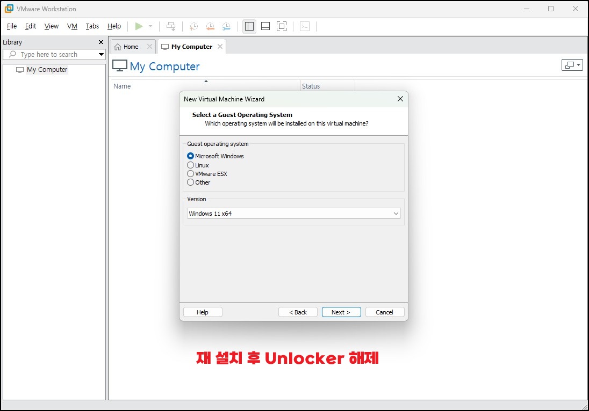Image resolution: width=589 pixels, height=411 pixels.
Task: Sort by the Status column header
Action: coord(328,86)
